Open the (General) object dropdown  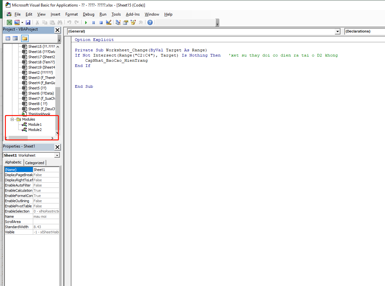[x=337, y=32]
